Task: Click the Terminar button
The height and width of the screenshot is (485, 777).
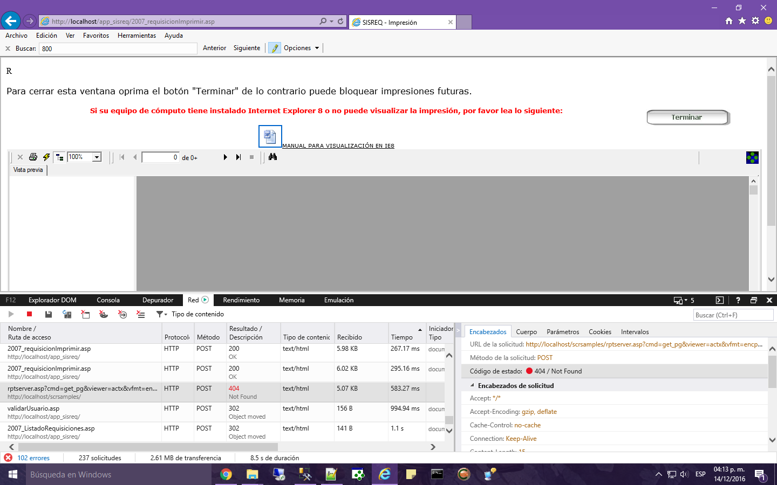Action: click(x=687, y=117)
